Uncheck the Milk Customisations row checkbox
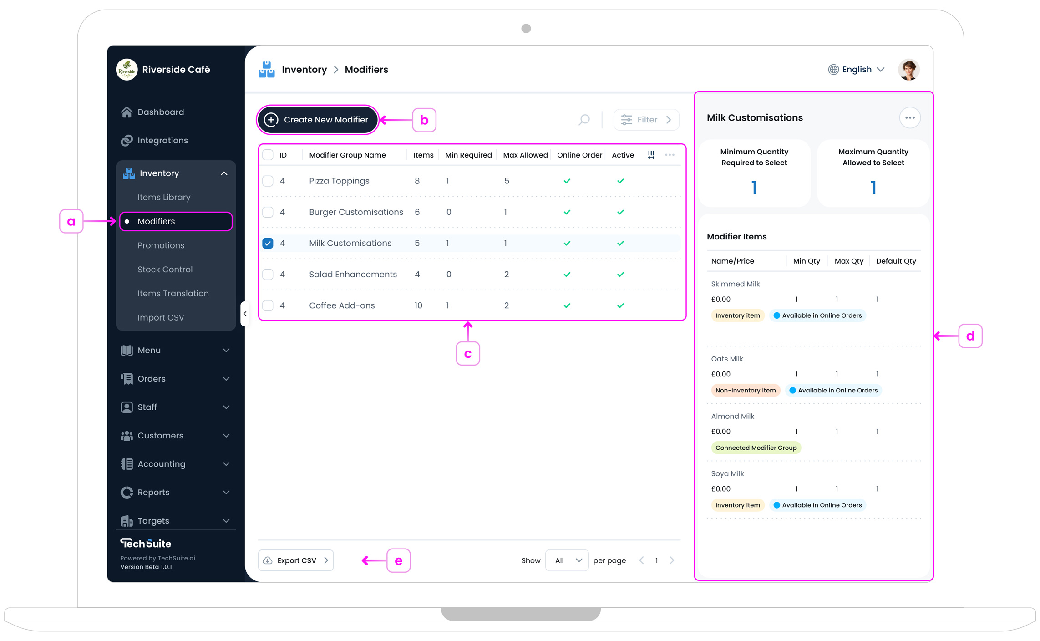 click(268, 243)
